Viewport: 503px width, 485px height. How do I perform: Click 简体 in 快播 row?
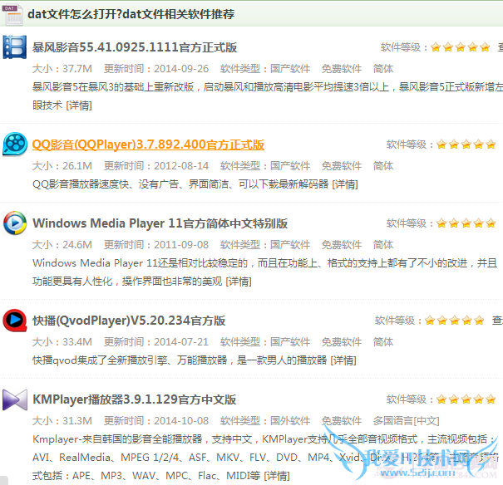[x=383, y=342]
